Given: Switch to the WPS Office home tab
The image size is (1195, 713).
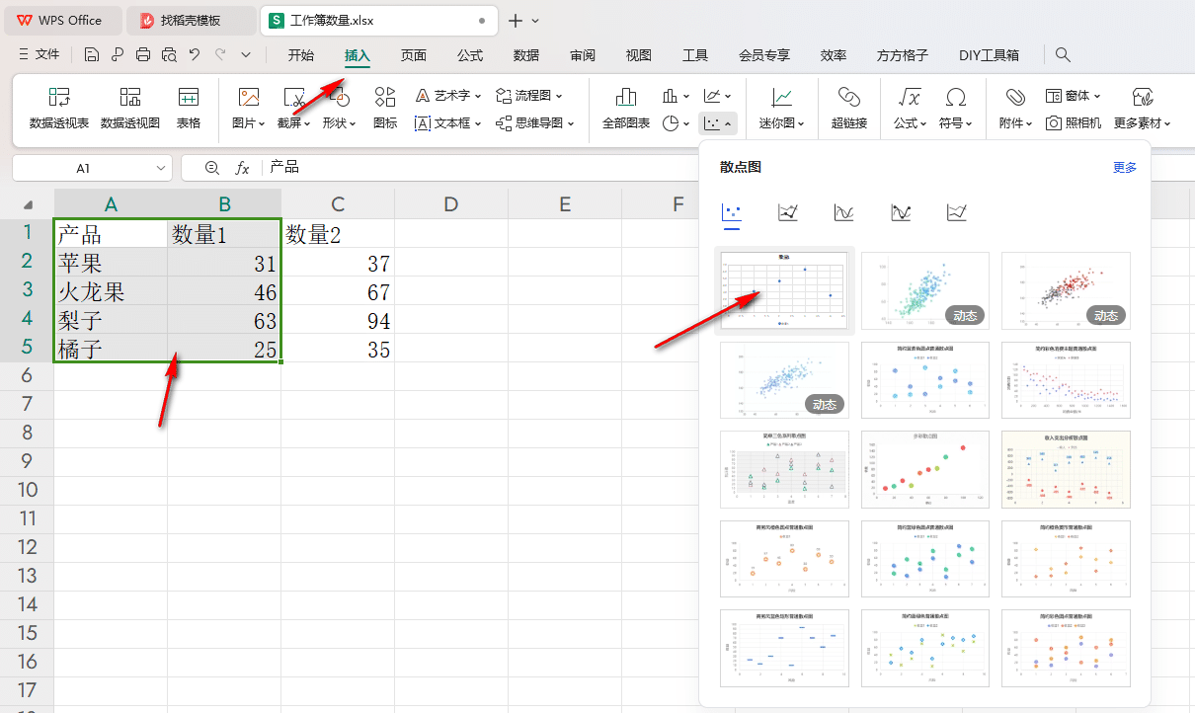Looking at the screenshot, I should pos(61,20).
